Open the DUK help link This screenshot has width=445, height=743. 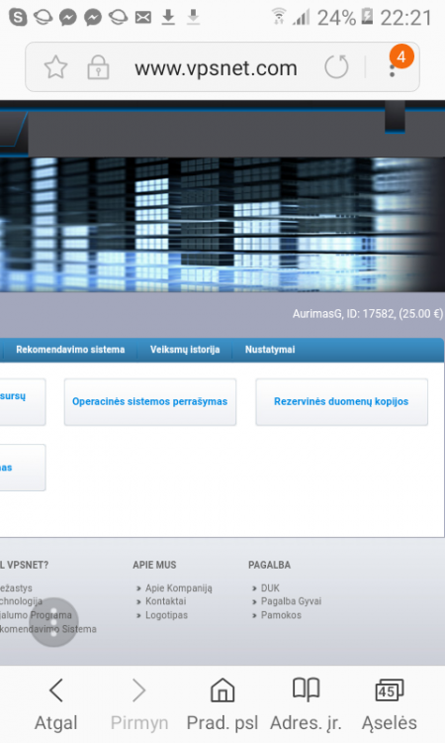pos(270,588)
